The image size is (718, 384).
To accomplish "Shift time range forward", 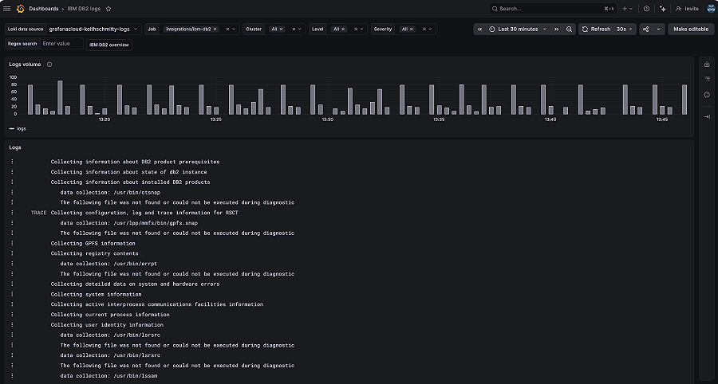I will (x=556, y=29).
